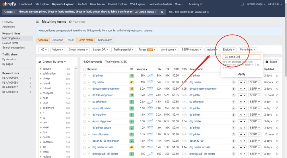The height and width of the screenshot is (158, 287).
Task: Open Site Explorer in top navigation
Action: click(x=42, y=4)
